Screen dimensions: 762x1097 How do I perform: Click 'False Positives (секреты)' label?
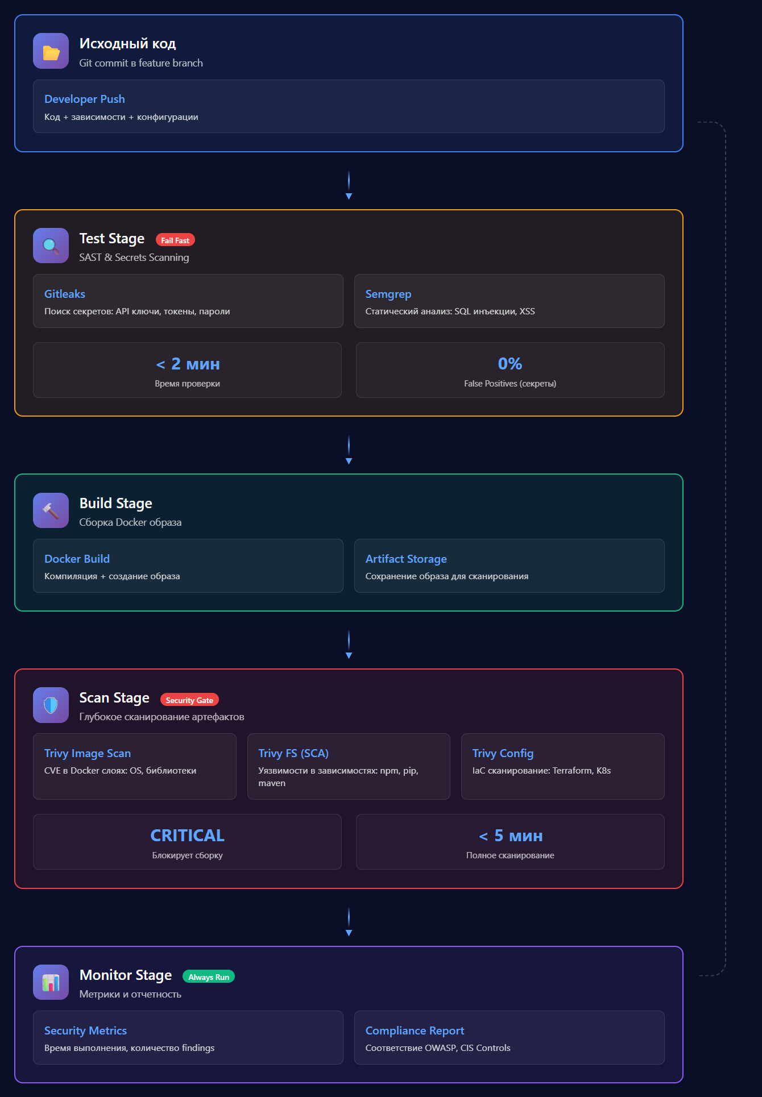tap(510, 384)
